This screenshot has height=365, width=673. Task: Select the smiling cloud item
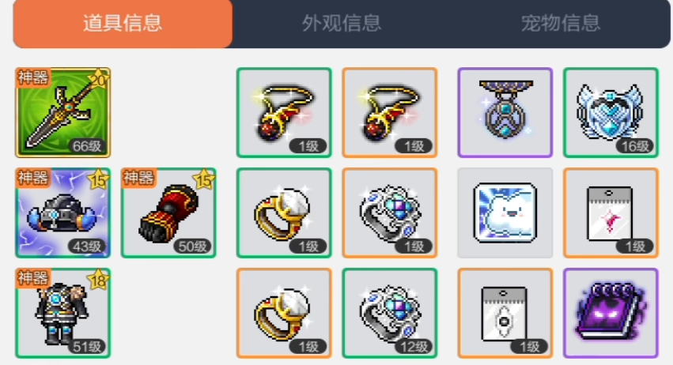[x=505, y=213]
